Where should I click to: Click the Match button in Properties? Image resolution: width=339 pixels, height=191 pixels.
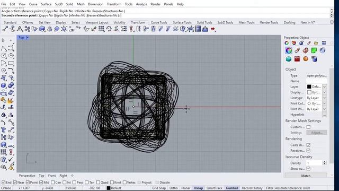coord(306,176)
